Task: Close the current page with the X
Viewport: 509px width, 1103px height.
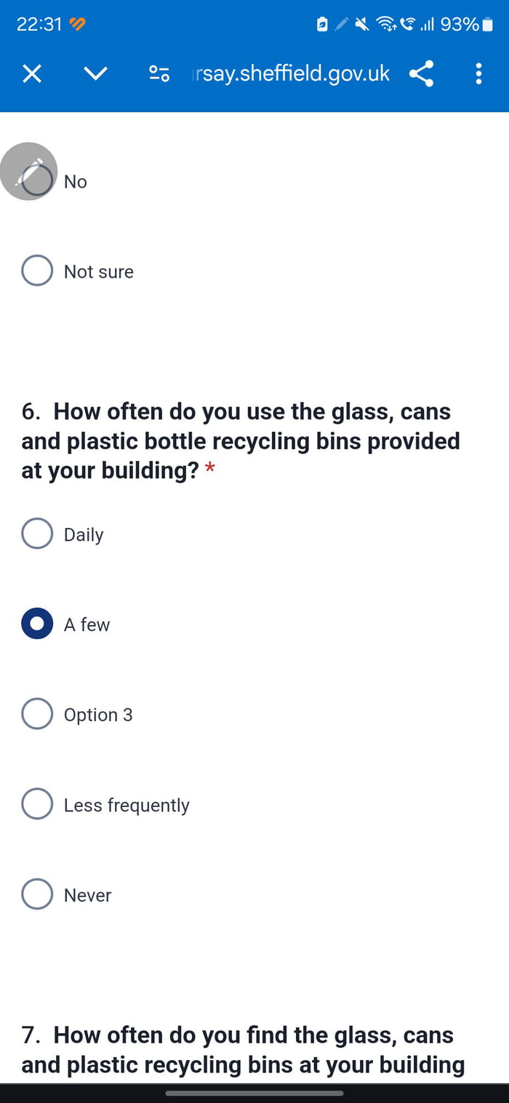Action: click(32, 73)
